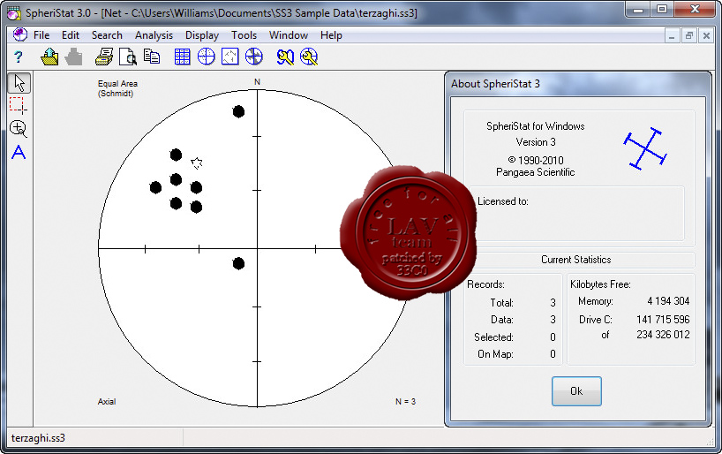This screenshot has width=722, height=454.
Task: Click the "Equal Area (Schmidt)" label
Action: click(x=118, y=88)
